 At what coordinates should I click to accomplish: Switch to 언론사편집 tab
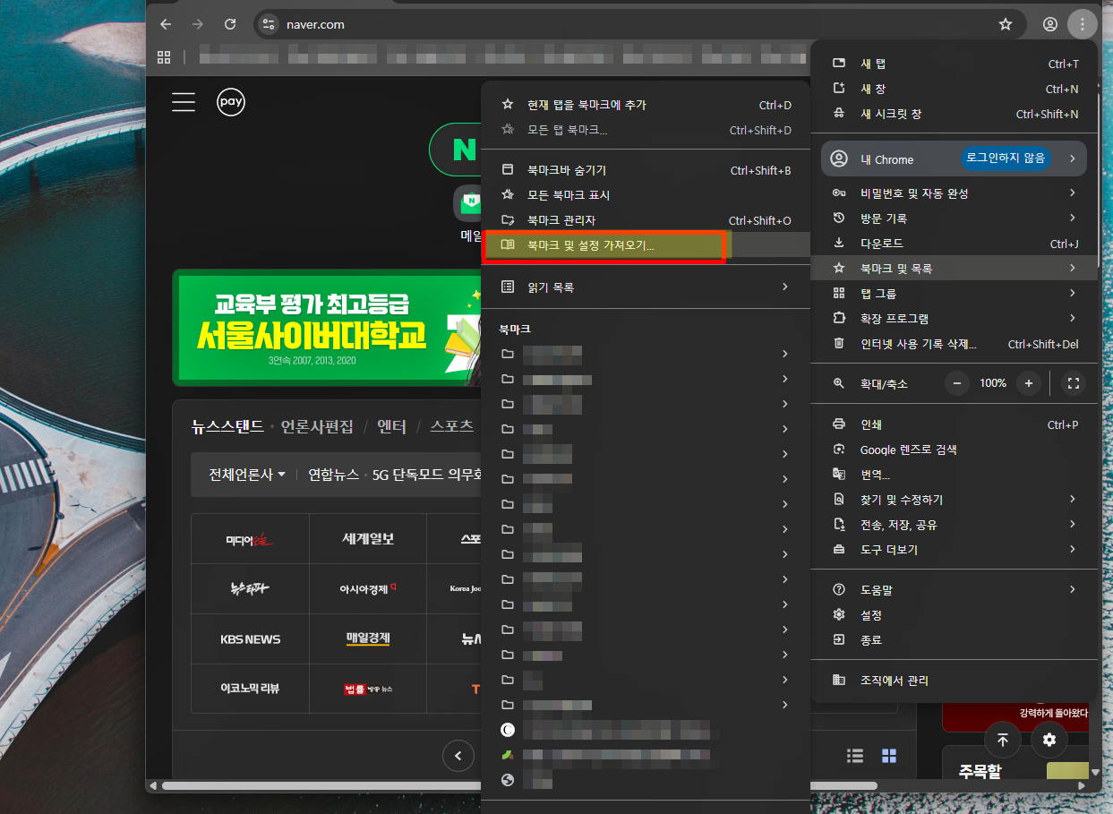[x=317, y=426]
